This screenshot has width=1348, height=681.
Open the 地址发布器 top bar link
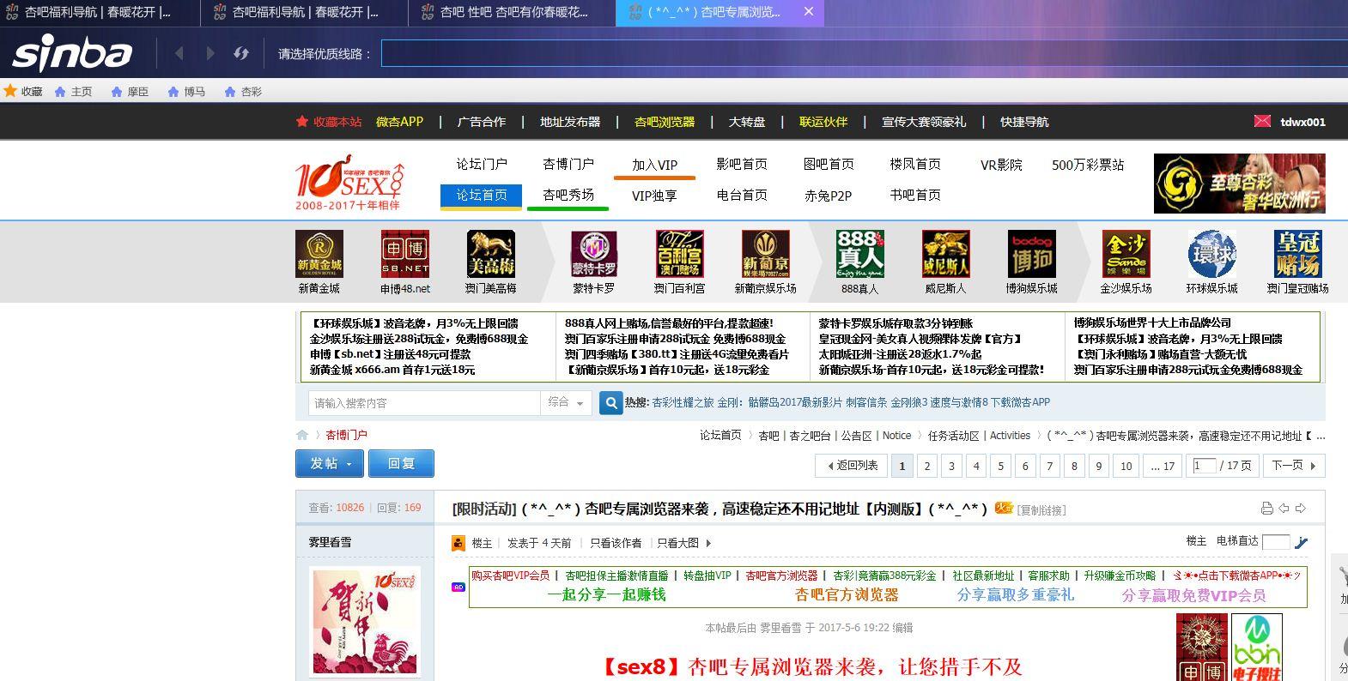[570, 122]
